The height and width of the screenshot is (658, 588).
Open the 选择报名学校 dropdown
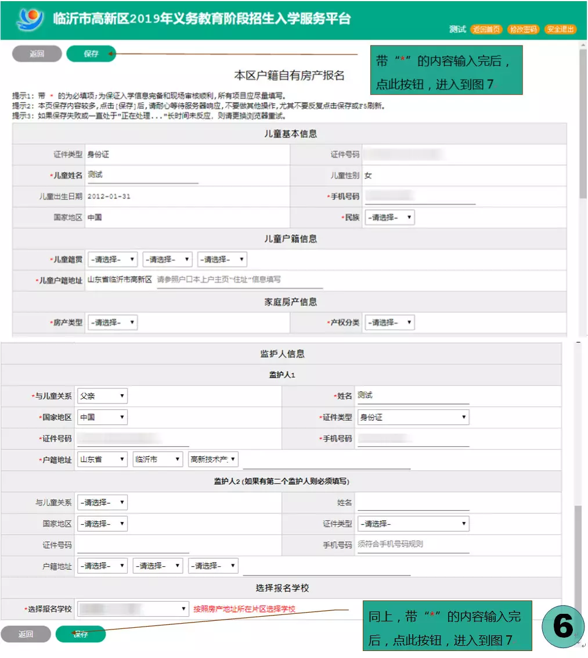[x=133, y=609]
